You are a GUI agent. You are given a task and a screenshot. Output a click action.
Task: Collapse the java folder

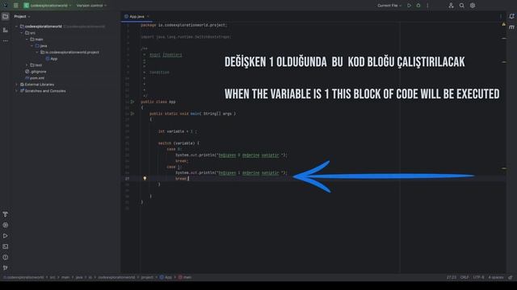(32, 46)
